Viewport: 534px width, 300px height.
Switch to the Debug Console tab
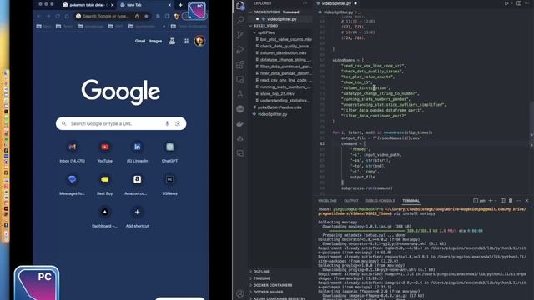point(380,201)
